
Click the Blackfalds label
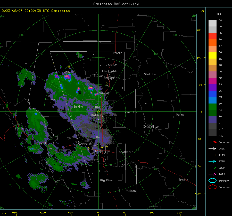(110, 71)
